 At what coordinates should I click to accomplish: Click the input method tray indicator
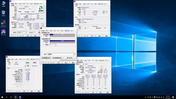pos(164,97)
